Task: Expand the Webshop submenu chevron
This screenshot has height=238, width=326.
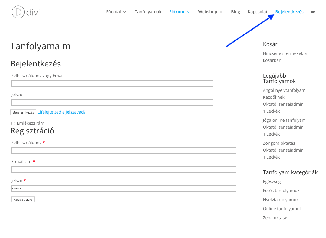Action: tap(221, 12)
